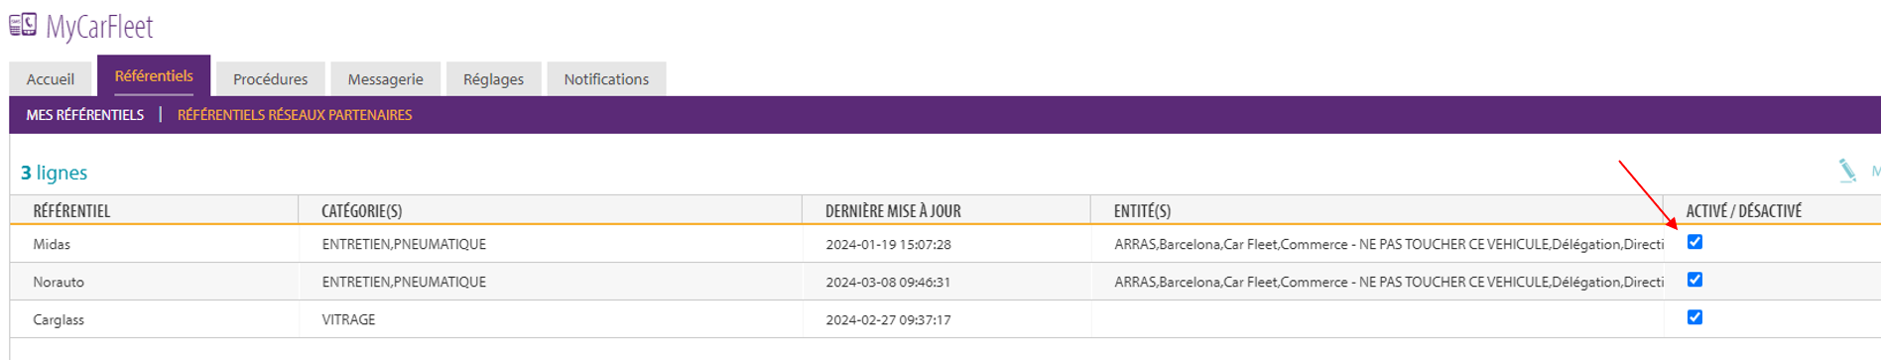
Task: Open Référentiels Réseaux Partenaires submenu
Action: [295, 115]
